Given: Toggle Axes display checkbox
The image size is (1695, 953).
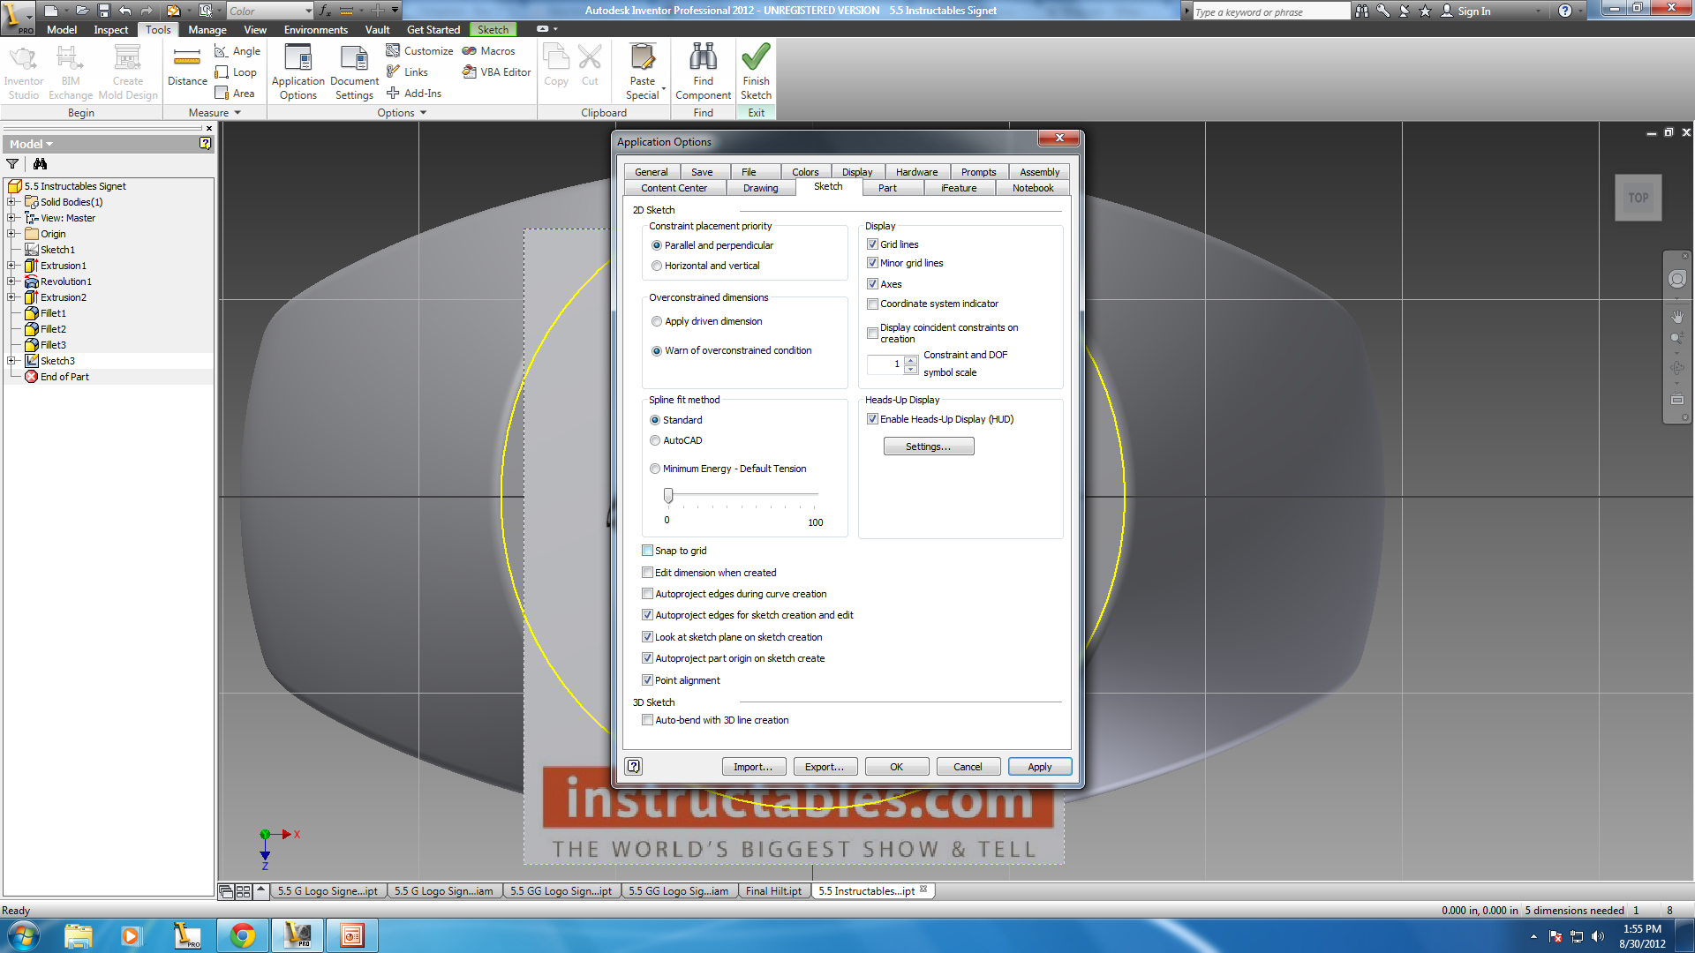Looking at the screenshot, I should tap(872, 284).
